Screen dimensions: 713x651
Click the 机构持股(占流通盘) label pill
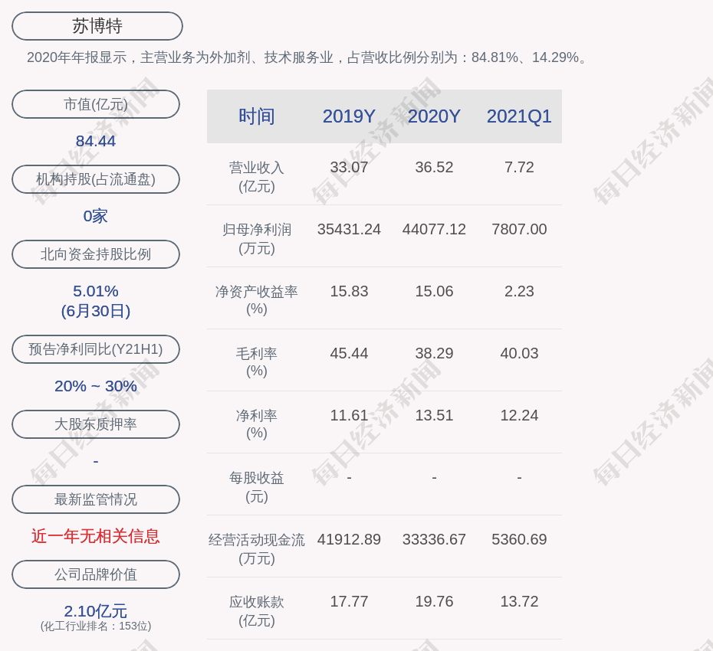tap(96, 179)
